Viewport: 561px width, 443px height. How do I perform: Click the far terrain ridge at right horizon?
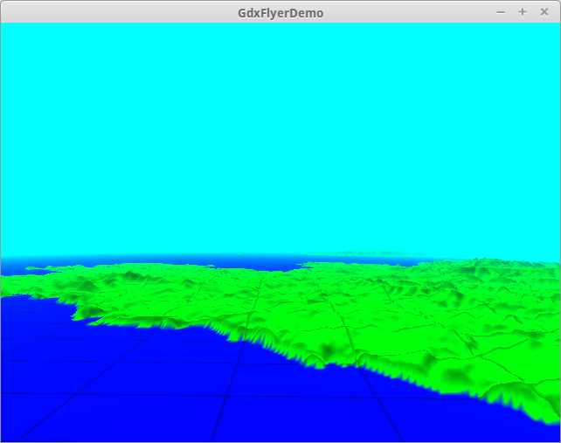516,262
